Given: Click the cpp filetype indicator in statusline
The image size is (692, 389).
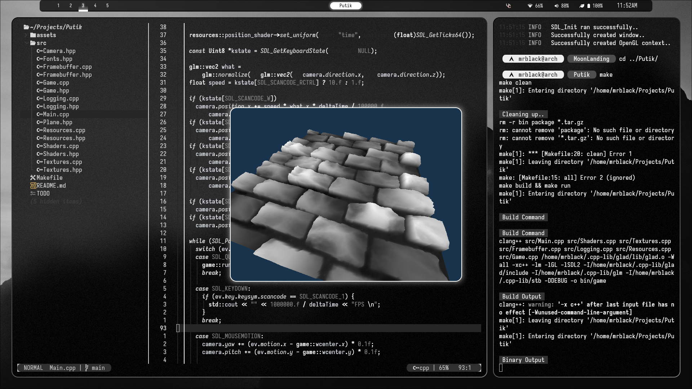Looking at the screenshot, I should [x=421, y=368].
